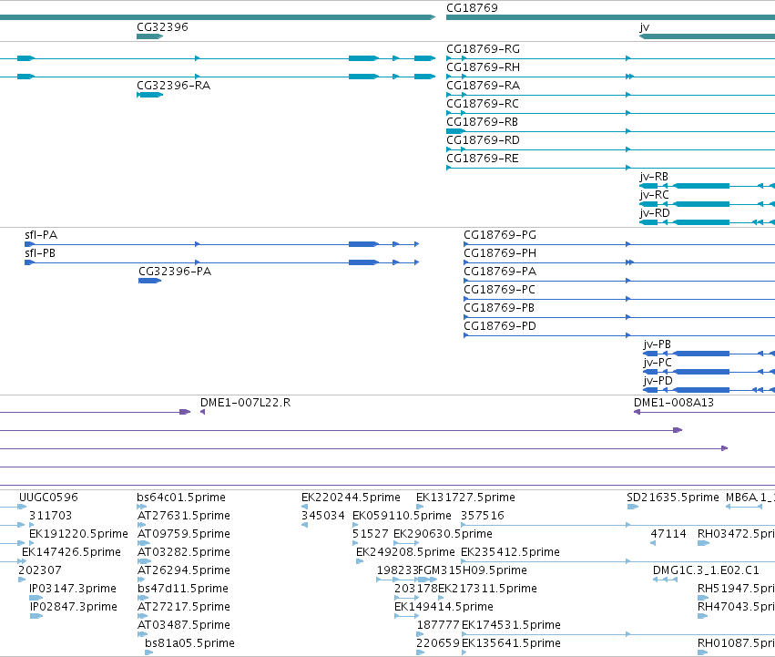Viewport: 775px width, 657px height.
Task: Click EST label EK149414.5prime
Action: point(444,607)
